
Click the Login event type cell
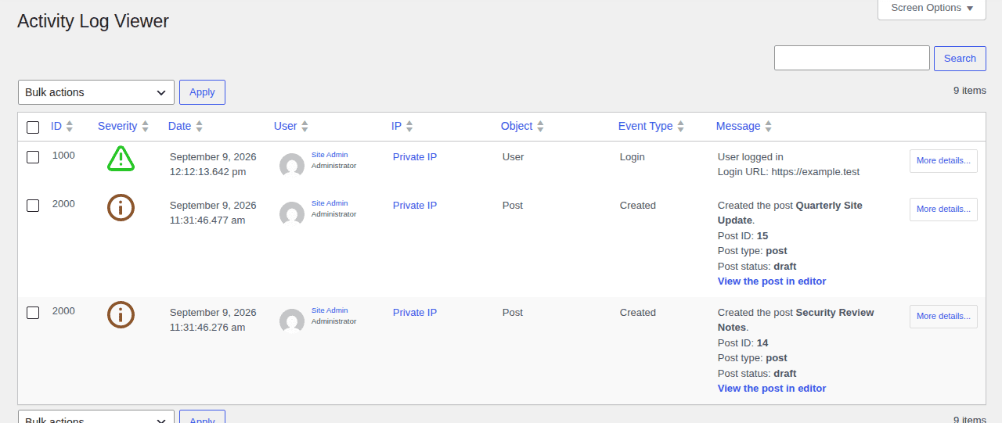click(x=633, y=157)
